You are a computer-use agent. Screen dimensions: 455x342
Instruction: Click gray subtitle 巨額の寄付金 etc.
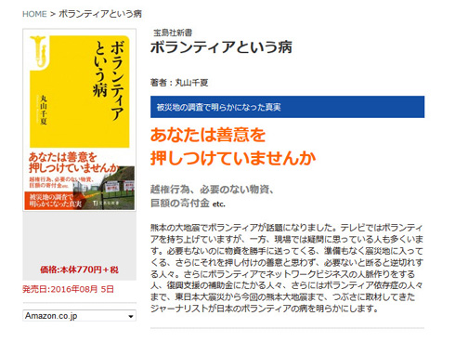(188, 204)
